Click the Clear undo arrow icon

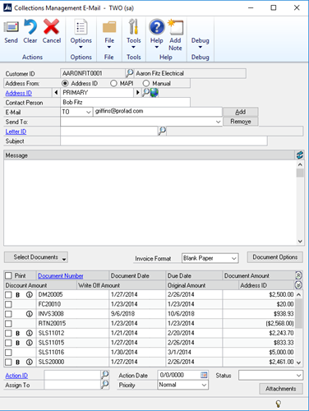click(30, 27)
